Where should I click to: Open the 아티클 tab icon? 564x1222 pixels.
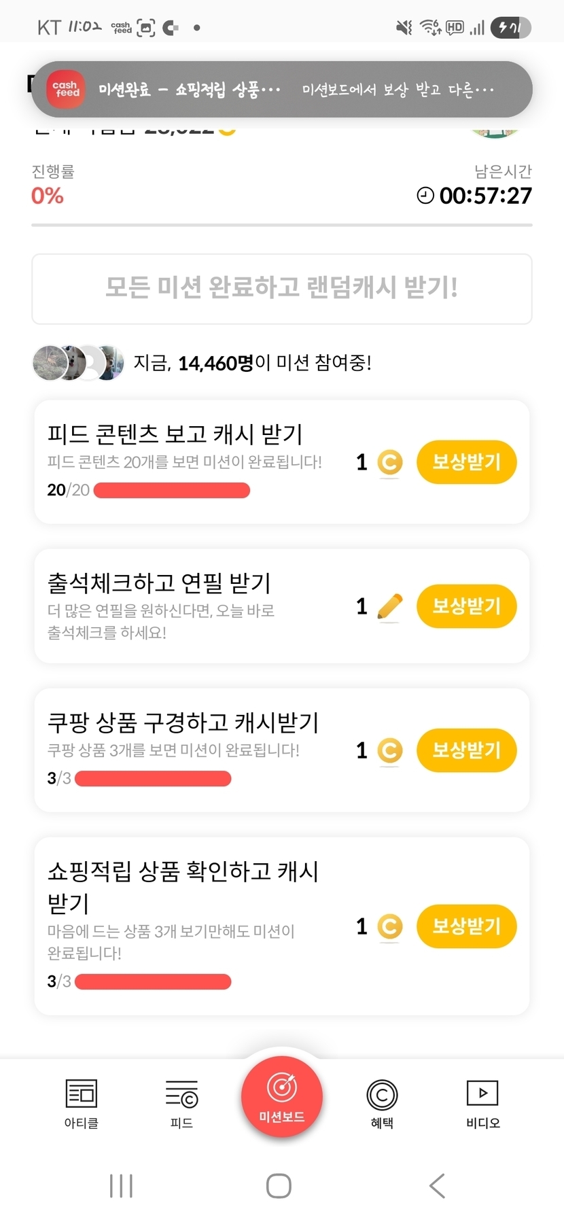point(81,1095)
